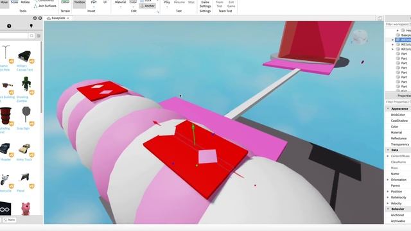Select the Army Truck model
The height and width of the screenshot is (231, 411).
click(x=24, y=148)
